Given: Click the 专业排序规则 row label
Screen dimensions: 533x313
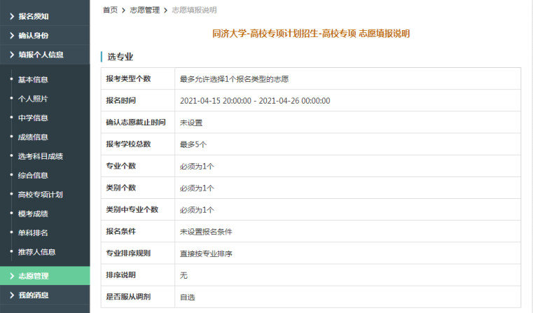Looking at the screenshot, I should click(x=128, y=253).
